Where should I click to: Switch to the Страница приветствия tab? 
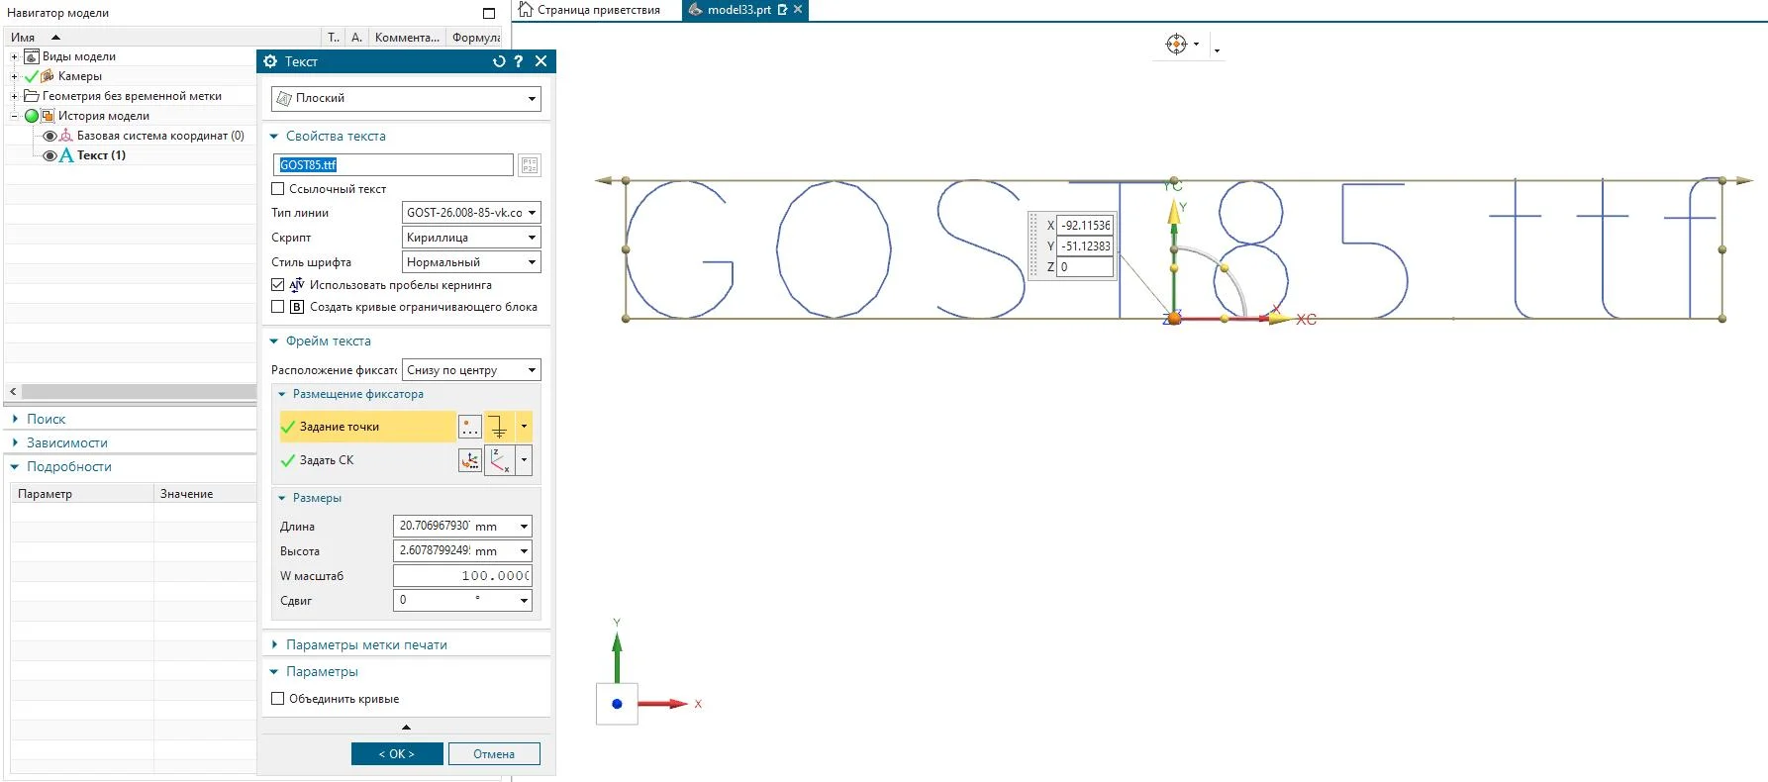point(590,10)
